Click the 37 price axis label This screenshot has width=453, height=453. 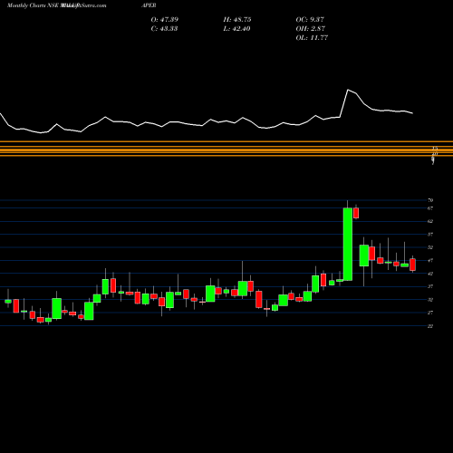(430, 286)
